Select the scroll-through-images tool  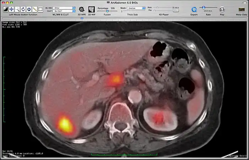click(29, 9)
